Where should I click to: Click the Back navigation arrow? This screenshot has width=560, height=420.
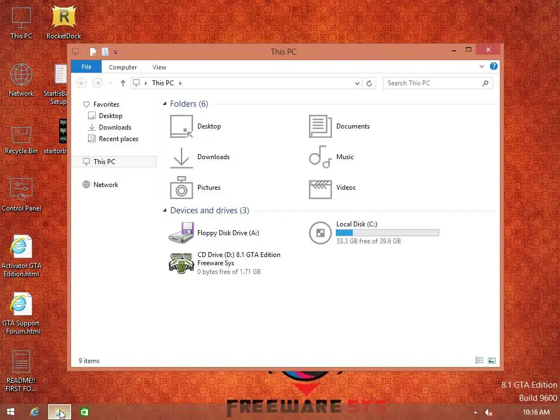(82, 83)
